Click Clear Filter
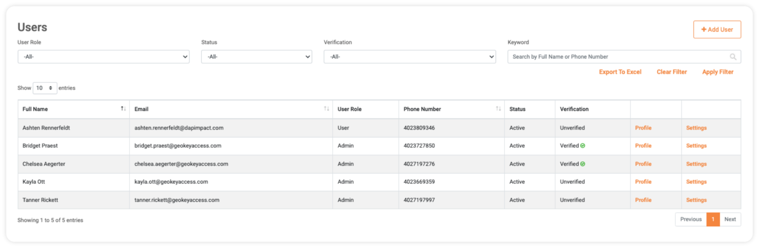 coord(672,72)
